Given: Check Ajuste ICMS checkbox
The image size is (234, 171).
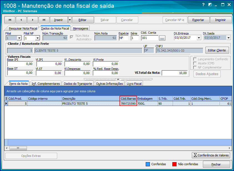Looking at the screenshot, I should (195, 63).
